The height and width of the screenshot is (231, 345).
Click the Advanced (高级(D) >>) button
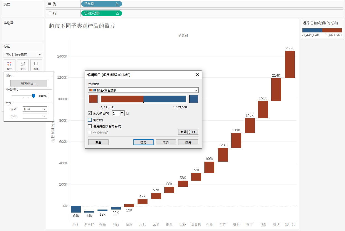pyautogui.click(x=188, y=132)
